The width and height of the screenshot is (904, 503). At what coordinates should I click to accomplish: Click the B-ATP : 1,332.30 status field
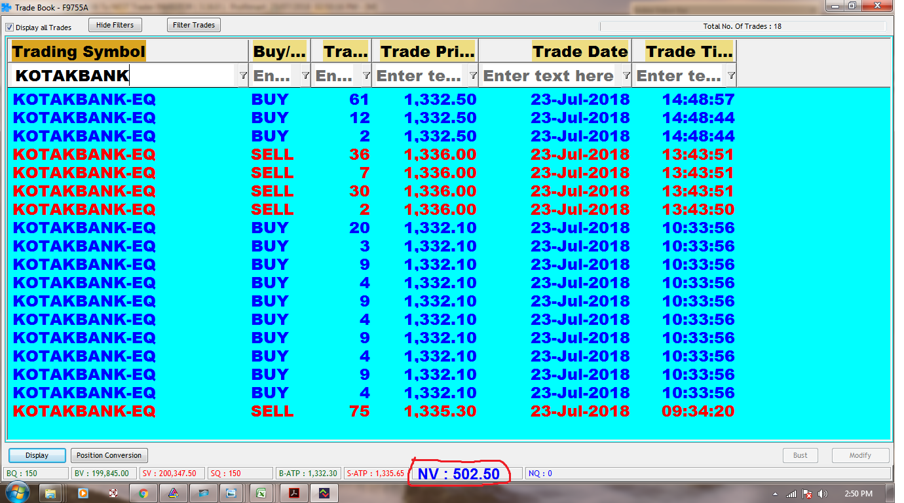[309, 474]
